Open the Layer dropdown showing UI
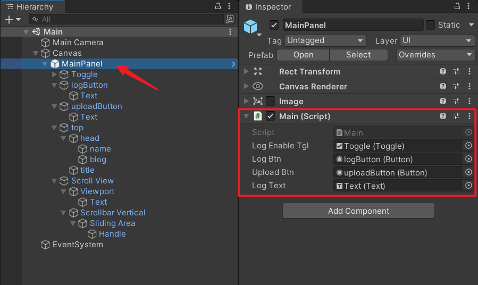The height and width of the screenshot is (285, 478). tap(437, 40)
